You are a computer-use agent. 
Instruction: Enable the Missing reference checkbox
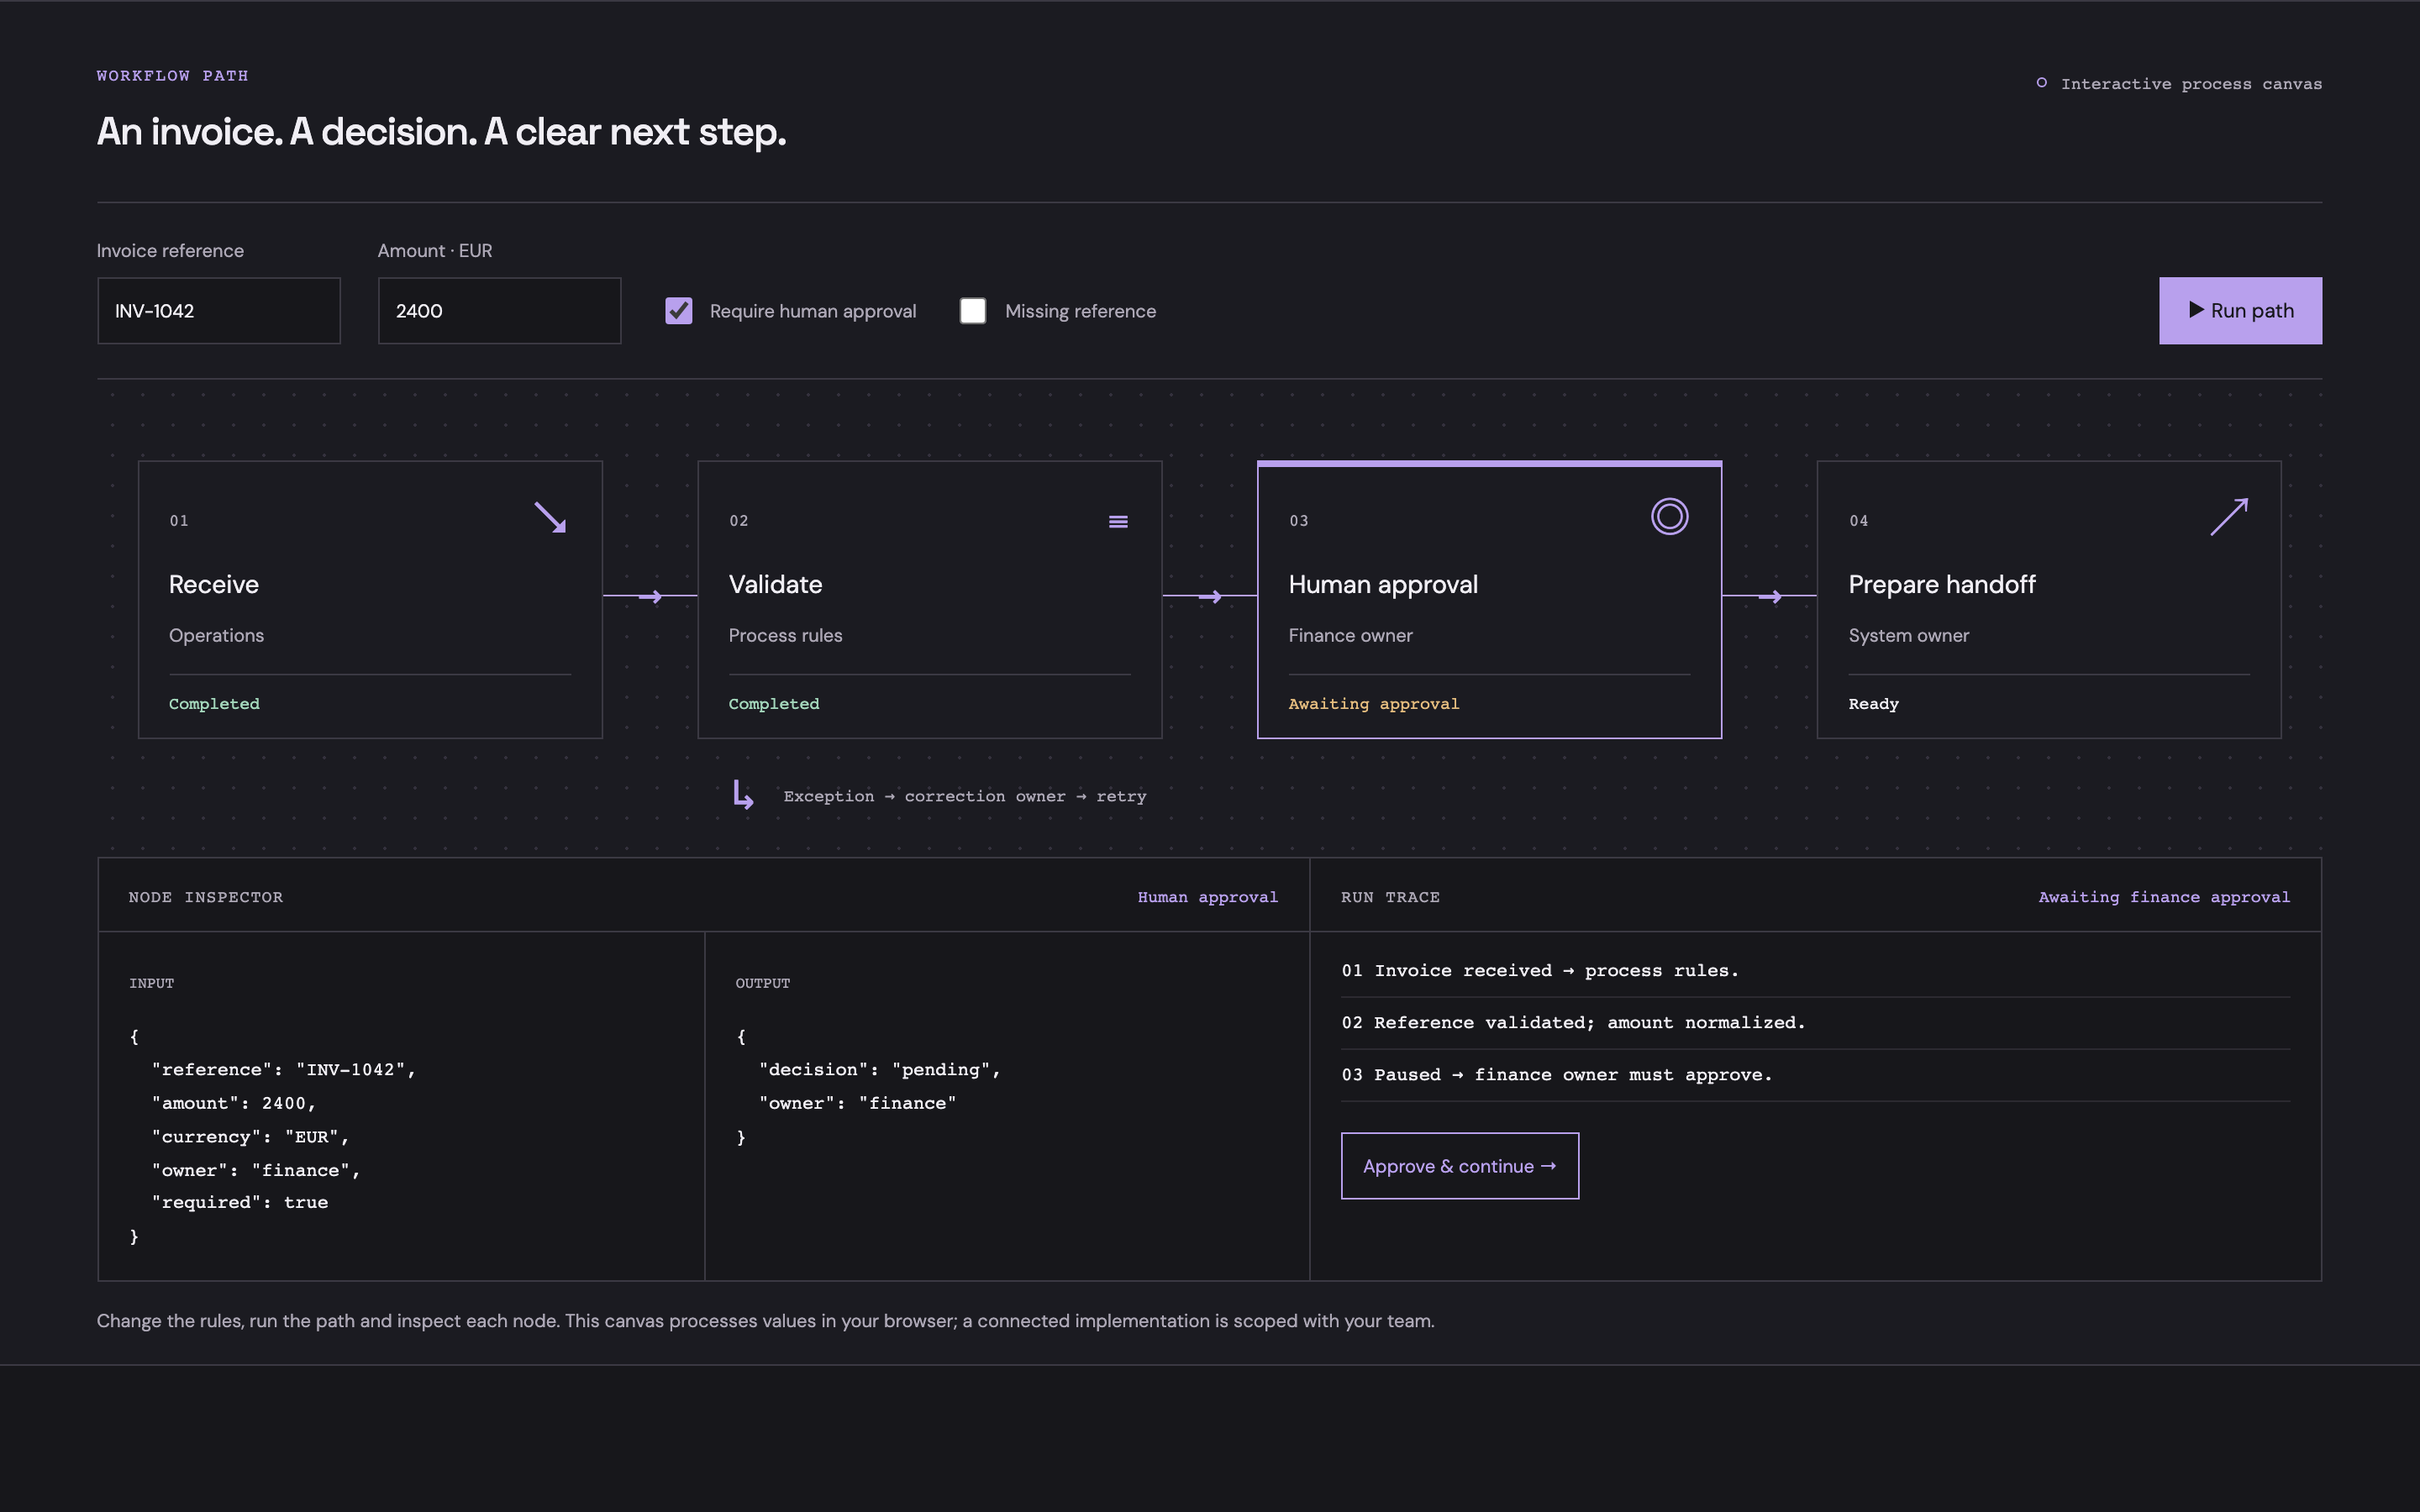[972, 311]
